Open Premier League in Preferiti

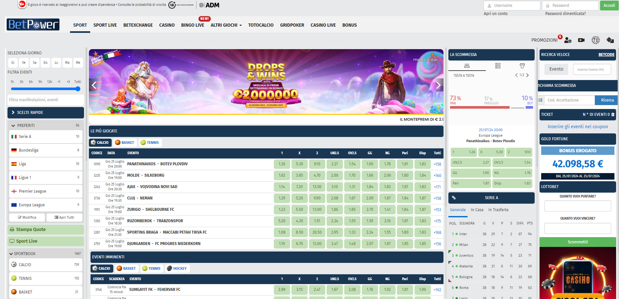tap(46, 191)
